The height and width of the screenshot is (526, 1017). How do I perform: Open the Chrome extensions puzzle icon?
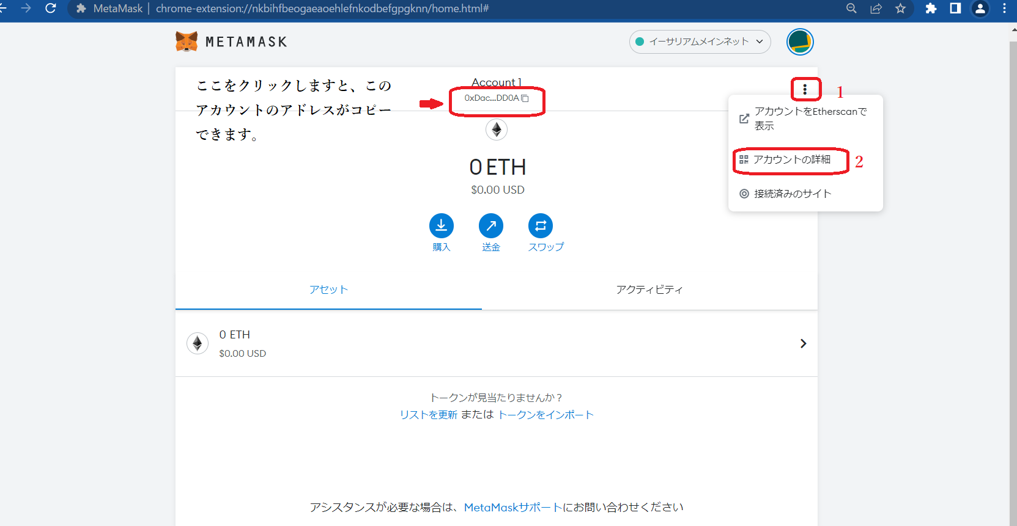931,9
